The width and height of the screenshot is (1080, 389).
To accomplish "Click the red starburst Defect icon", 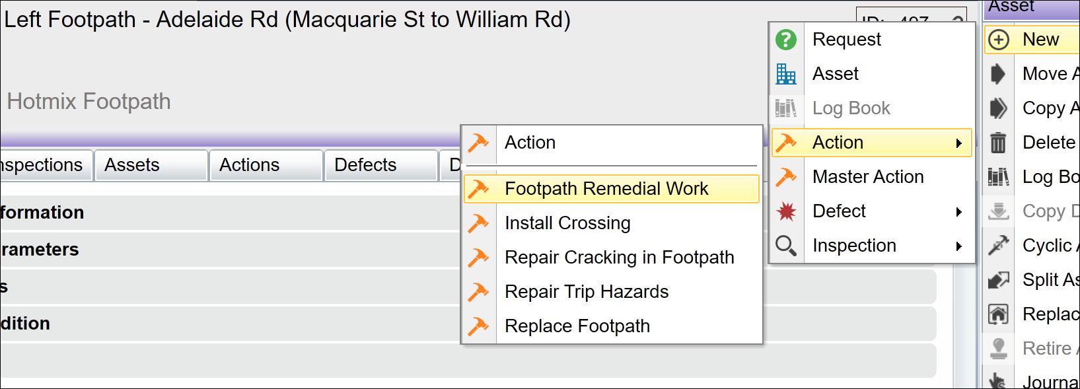I will (785, 211).
